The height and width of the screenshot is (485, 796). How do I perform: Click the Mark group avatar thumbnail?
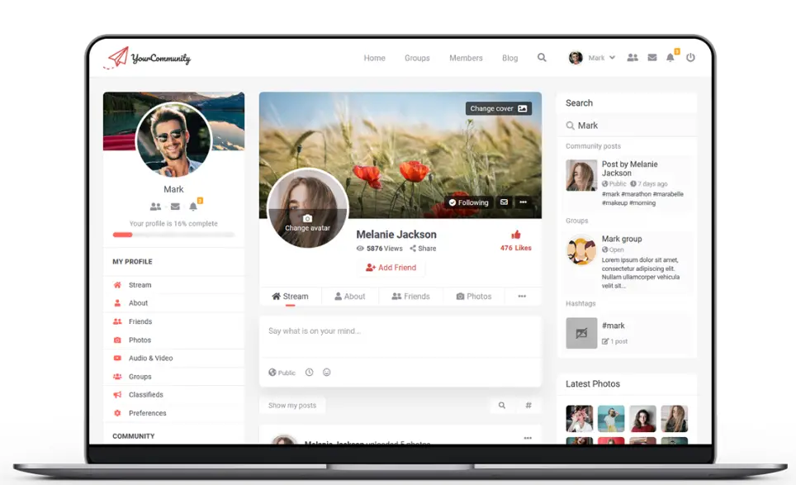pos(581,250)
